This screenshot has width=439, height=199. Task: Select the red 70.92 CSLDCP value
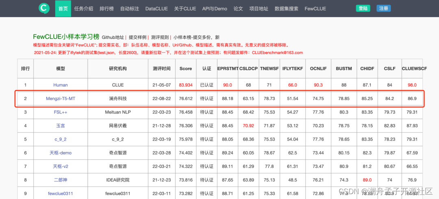tap(248, 126)
